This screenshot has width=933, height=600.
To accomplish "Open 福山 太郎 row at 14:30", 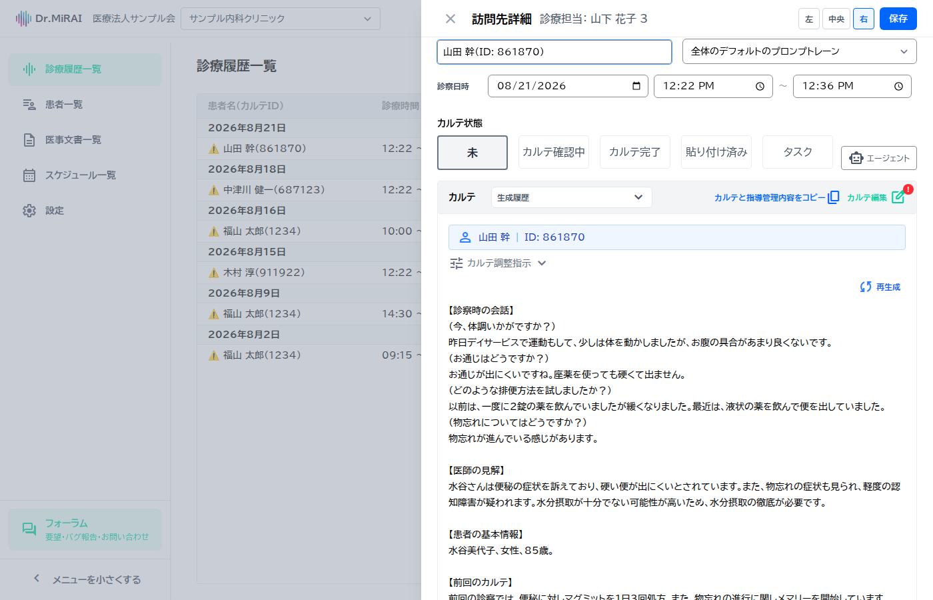I will click(309, 314).
